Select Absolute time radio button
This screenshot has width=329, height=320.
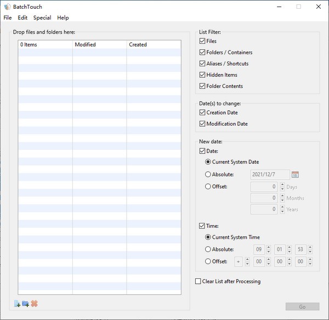pos(208,249)
